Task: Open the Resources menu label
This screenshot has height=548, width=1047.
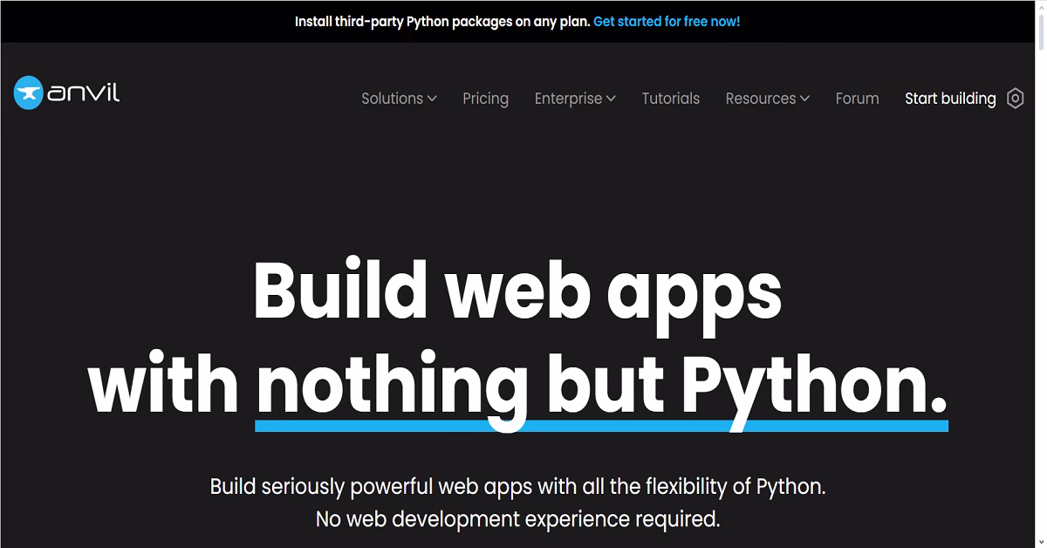Action: point(761,99)
